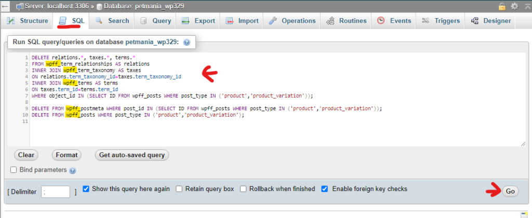Click the Delimiter input field
The image size is (532, 218).
pos(56,192)
